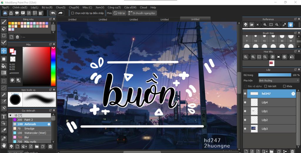Open the Công cụ(T) menu
This screenshot has width=301, height=153.
(114, 7)
